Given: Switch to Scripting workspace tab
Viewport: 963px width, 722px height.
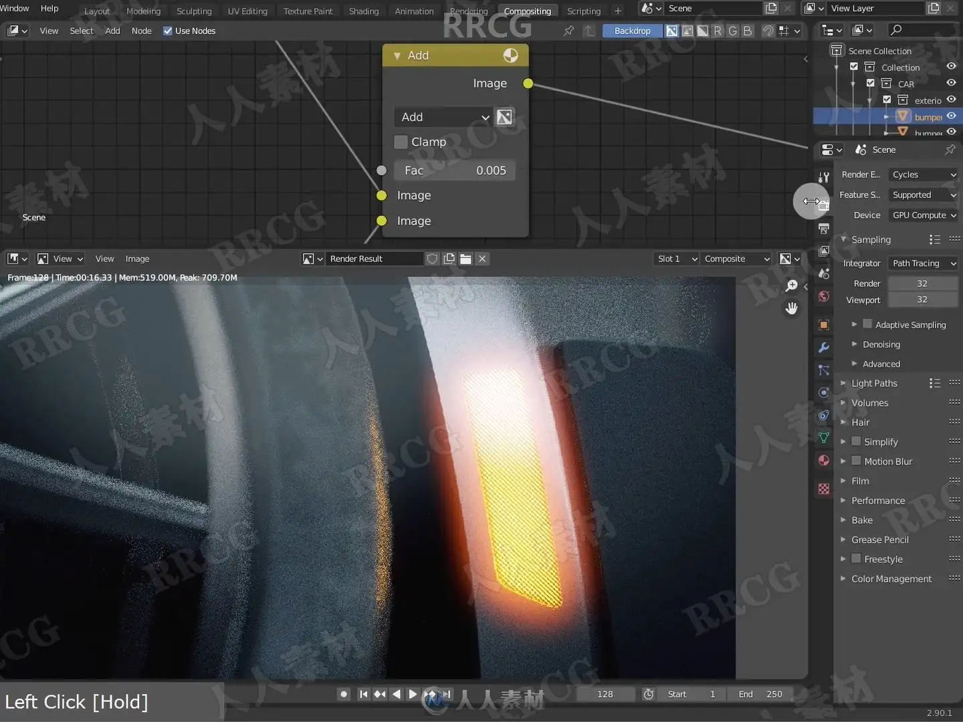Looking at the screenshot, I should pyautogui.click(x=584, y=11).
